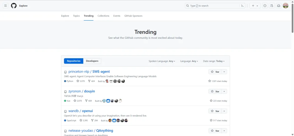This screenshot has height=136, width=294.
Task: Open the Issues icon in header
Action: tap(265, 6)
